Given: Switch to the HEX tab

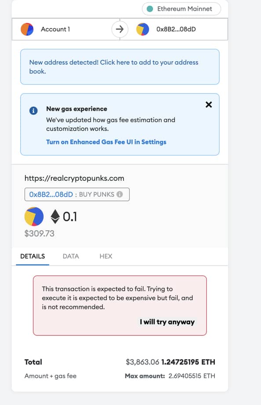Looking at the screenshot, I should tap(106, 256).
